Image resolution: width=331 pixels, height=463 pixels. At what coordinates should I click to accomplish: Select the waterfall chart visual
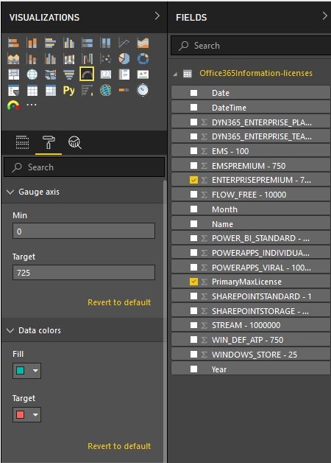click(x=88, y=59)
